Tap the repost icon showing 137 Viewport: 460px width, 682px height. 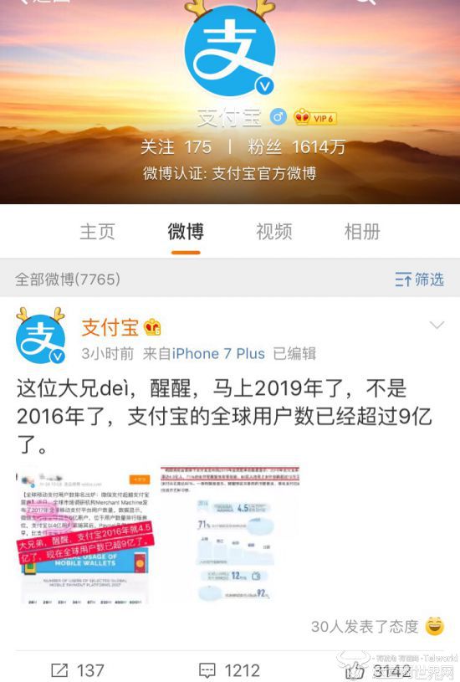tap(59, 669)
